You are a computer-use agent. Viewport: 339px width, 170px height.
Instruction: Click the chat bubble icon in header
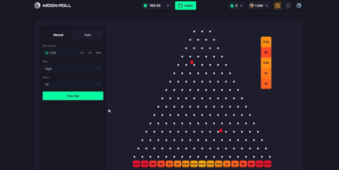[x=288, y=6]
